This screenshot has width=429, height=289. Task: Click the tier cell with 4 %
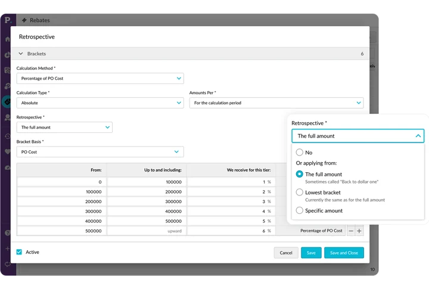[x=231, y=212]
